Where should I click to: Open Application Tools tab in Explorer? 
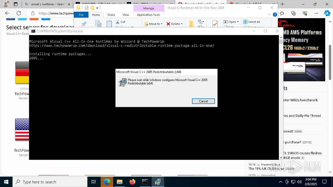tap(149, 15)
